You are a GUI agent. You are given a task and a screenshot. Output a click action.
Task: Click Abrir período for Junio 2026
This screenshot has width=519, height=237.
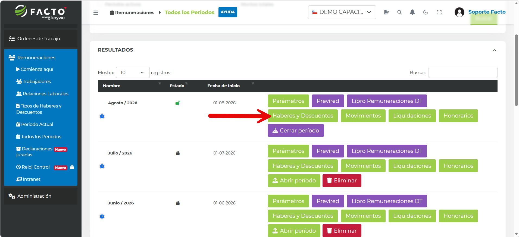click(294, 231)
